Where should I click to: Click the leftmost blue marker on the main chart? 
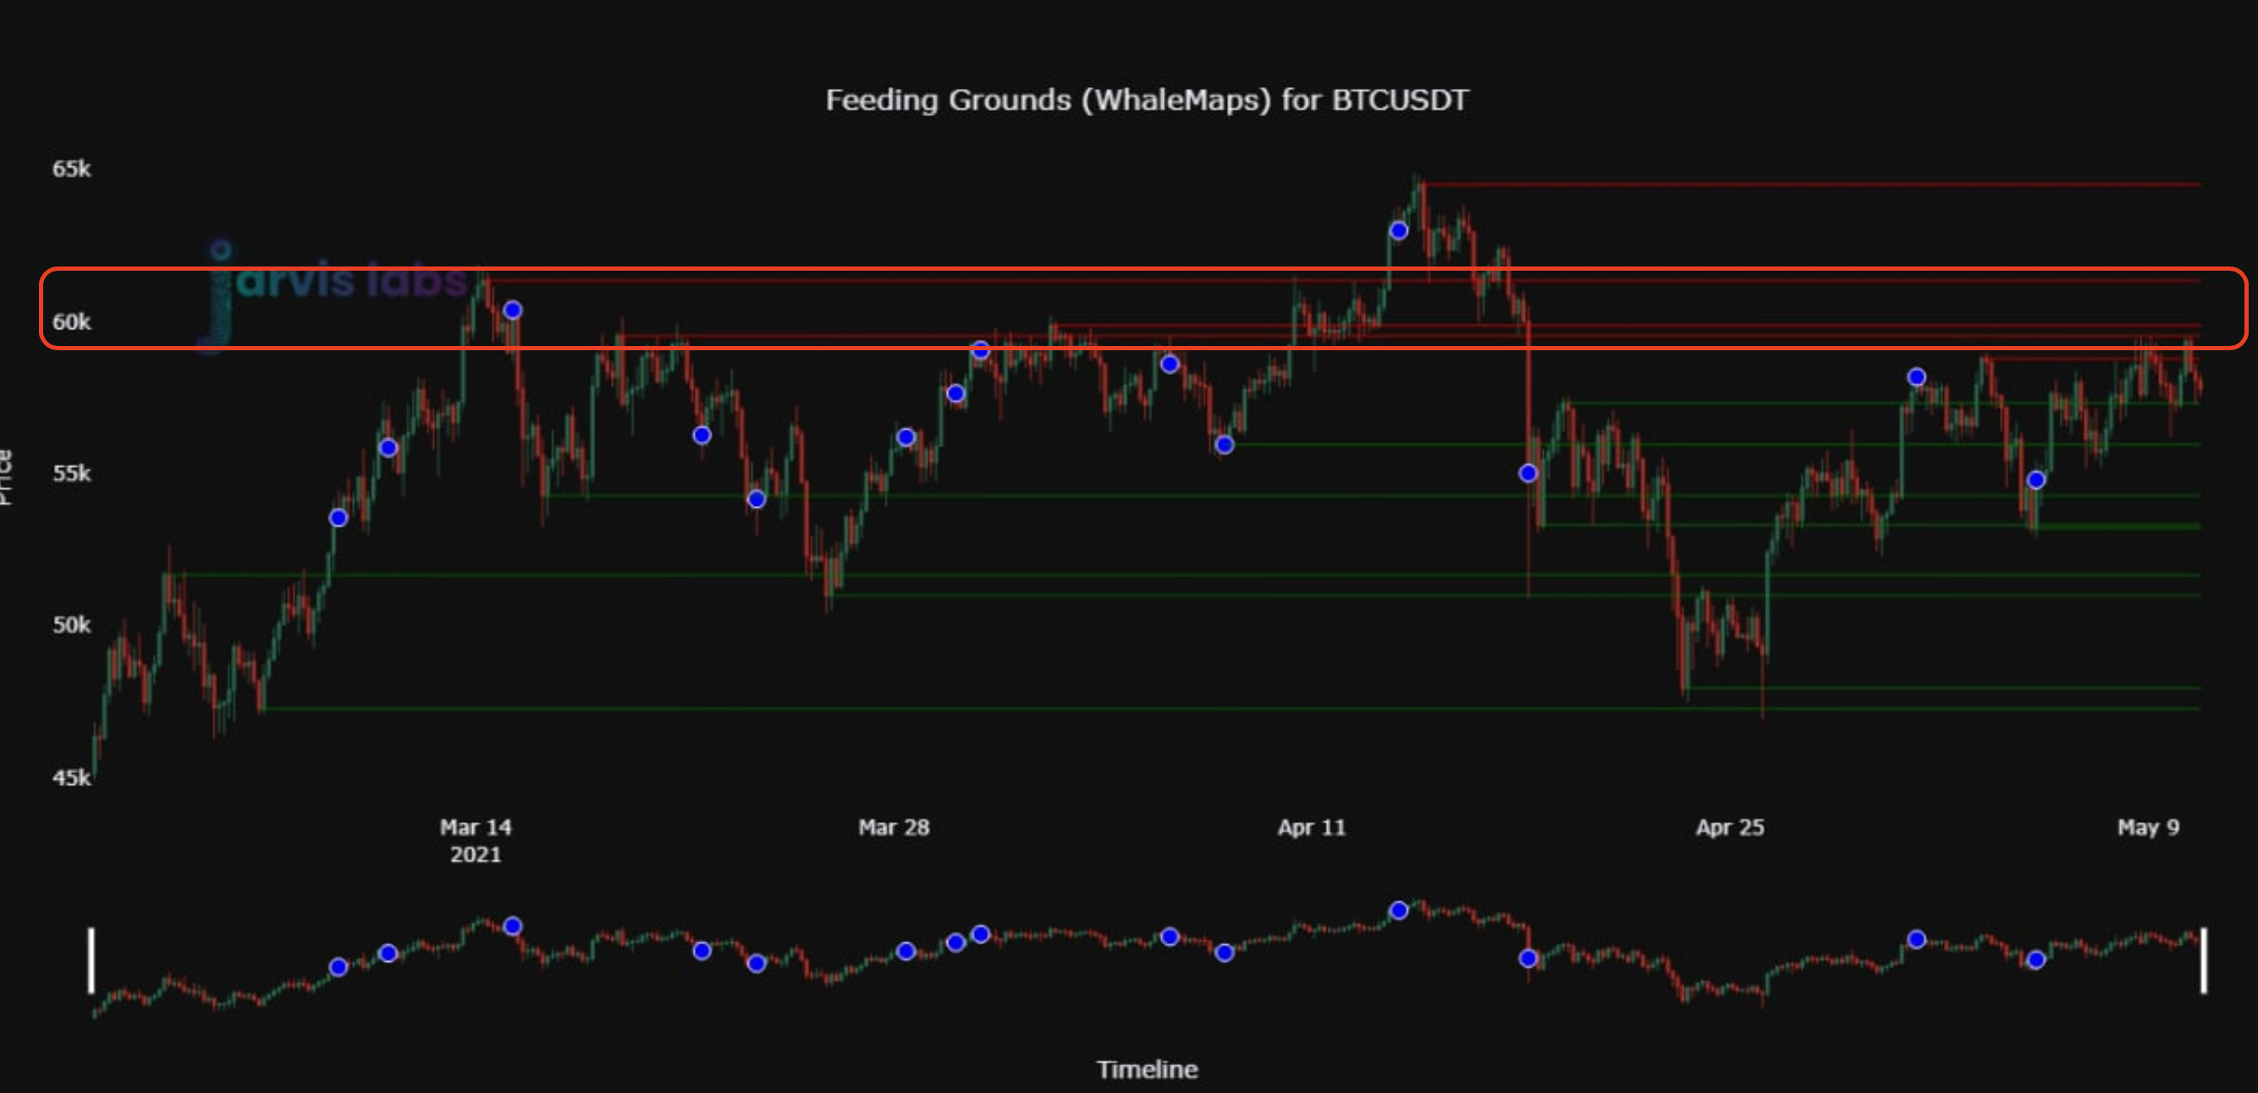click(339, 518)
